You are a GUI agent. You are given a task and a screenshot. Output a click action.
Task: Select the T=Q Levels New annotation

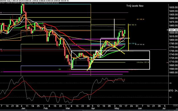pos(135,6)
